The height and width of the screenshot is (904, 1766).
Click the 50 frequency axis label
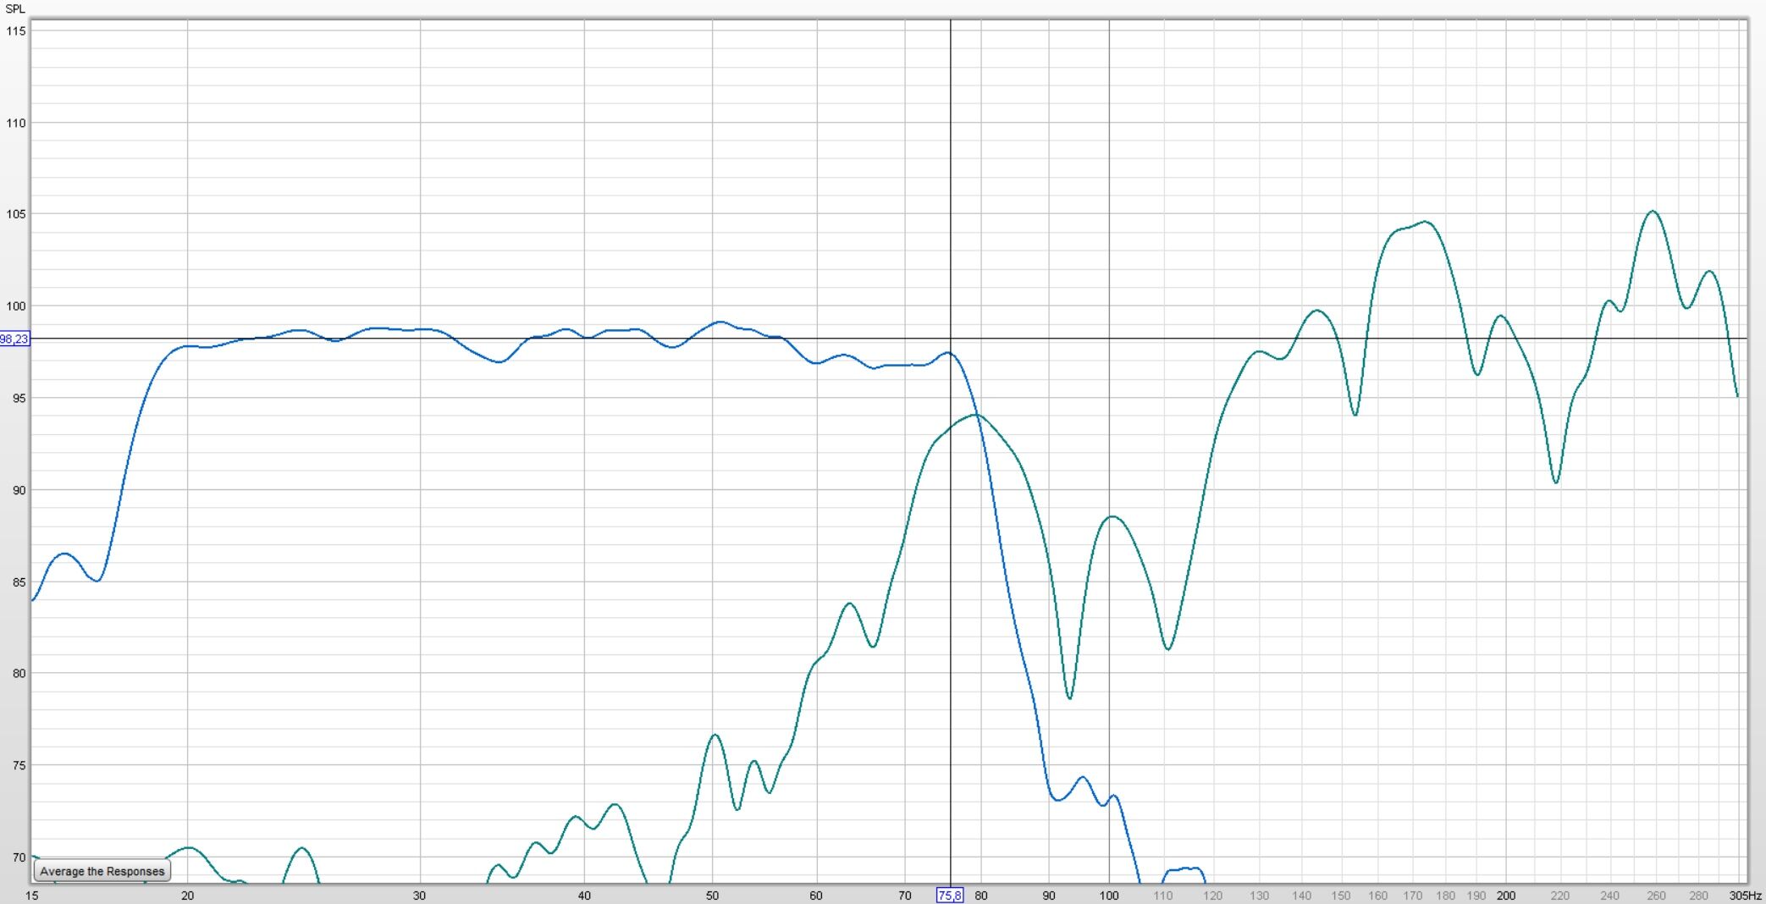point(713,896)
